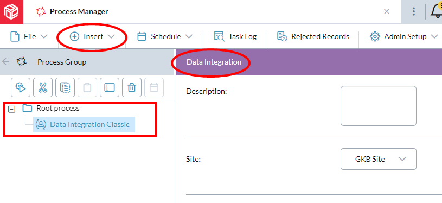The width and height of the screenshot is (442, 203).
Task: Open the Schedule menu
Action: click(x=165, y=36)
